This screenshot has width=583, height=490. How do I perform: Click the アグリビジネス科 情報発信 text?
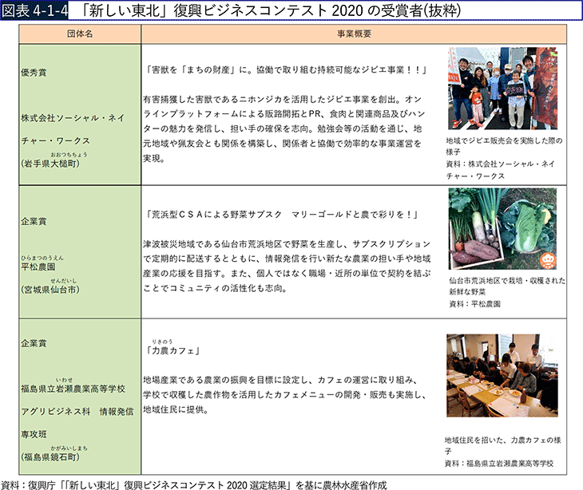pos(77,412)
